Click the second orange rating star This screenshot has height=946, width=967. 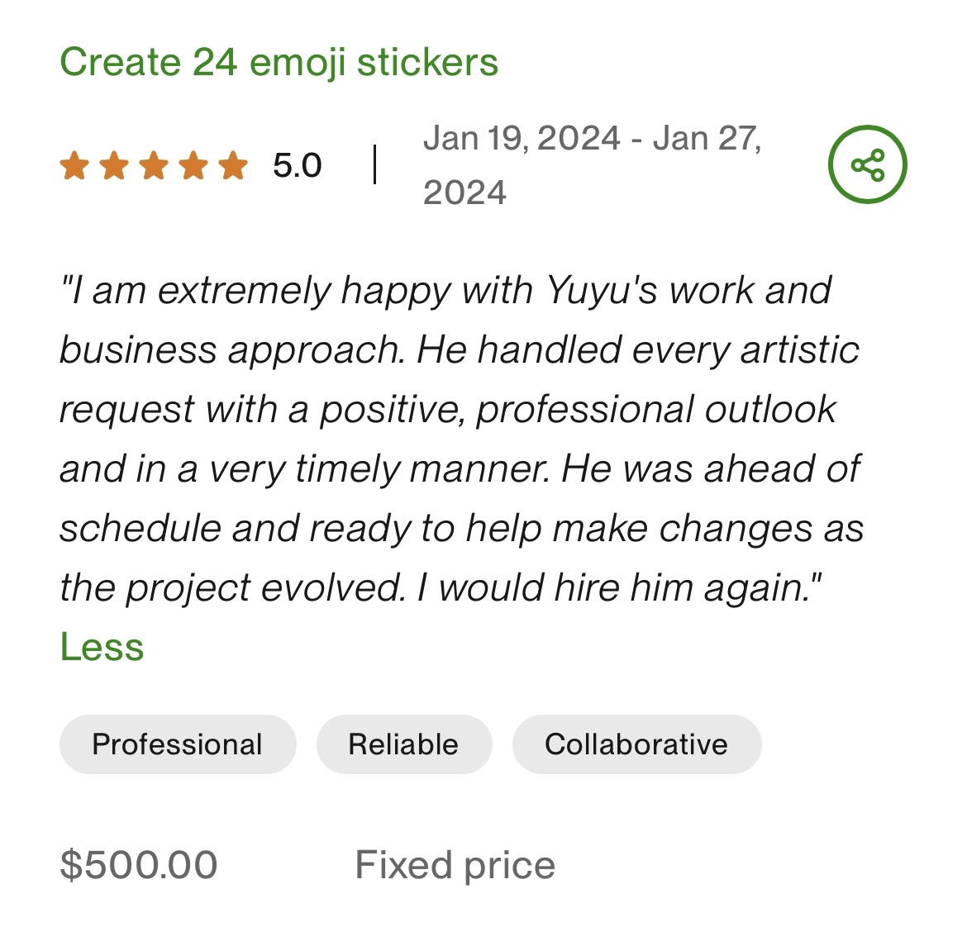pyautogui.click(x=114, y=165)
